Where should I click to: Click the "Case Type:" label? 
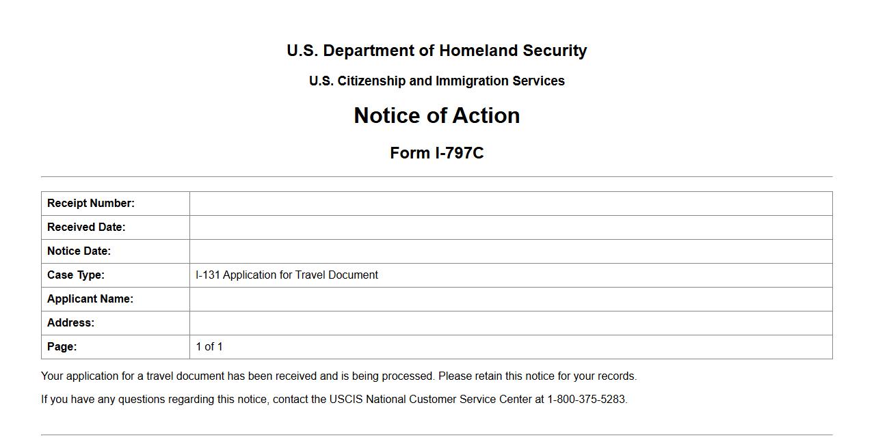tap(76, 275)
